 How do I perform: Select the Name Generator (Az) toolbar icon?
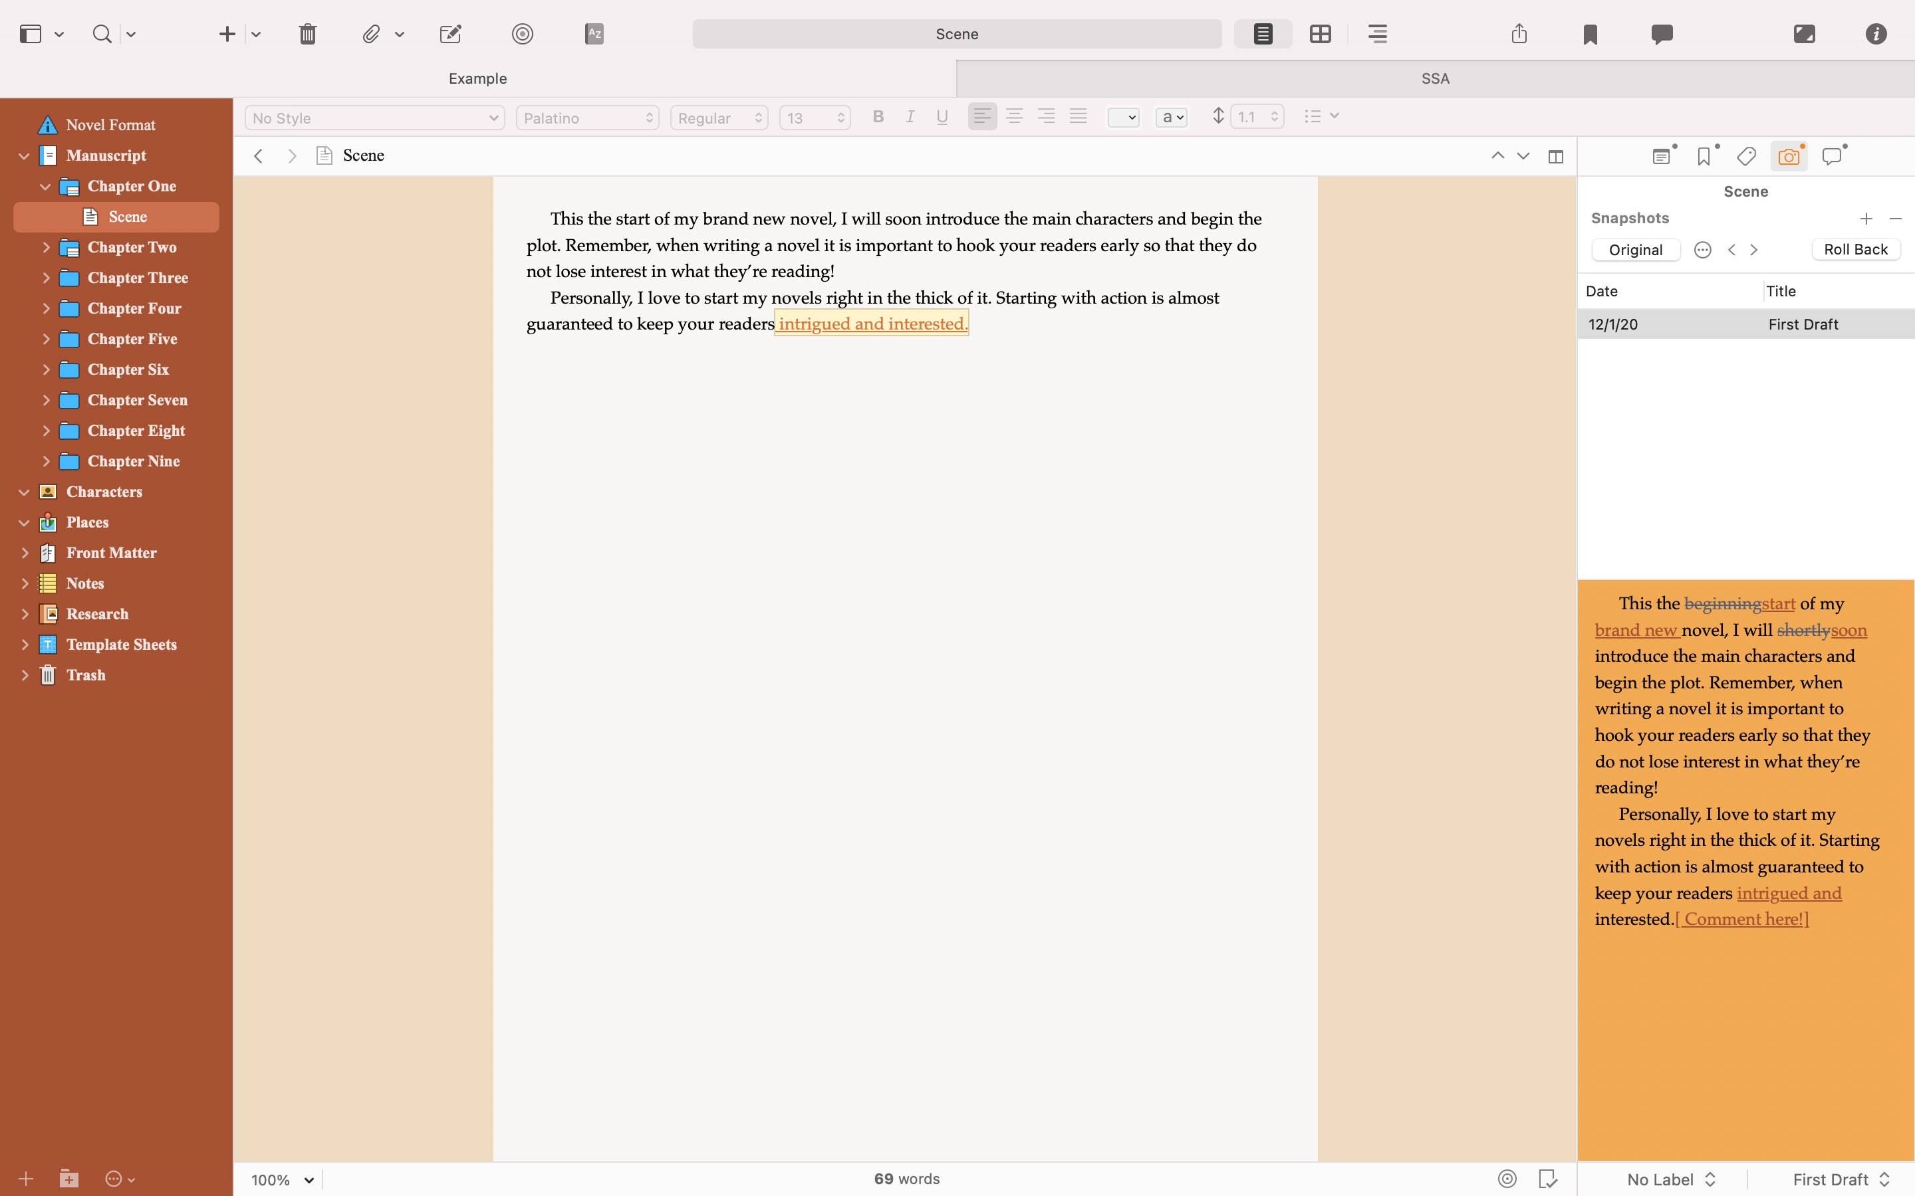coord(592,34)
